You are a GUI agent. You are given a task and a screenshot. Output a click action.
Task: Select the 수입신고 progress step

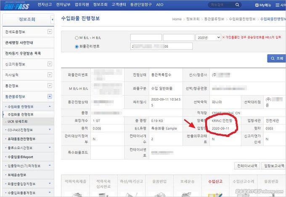[x=215, y=186]
